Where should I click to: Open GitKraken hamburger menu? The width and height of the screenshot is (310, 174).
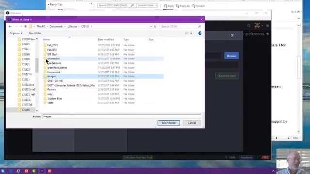pos(268,26)
